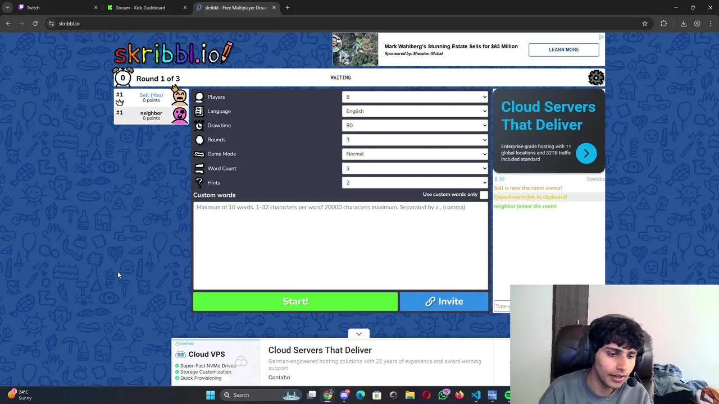
Task: Click the LEARN MORE ad button
Action: 563,49
